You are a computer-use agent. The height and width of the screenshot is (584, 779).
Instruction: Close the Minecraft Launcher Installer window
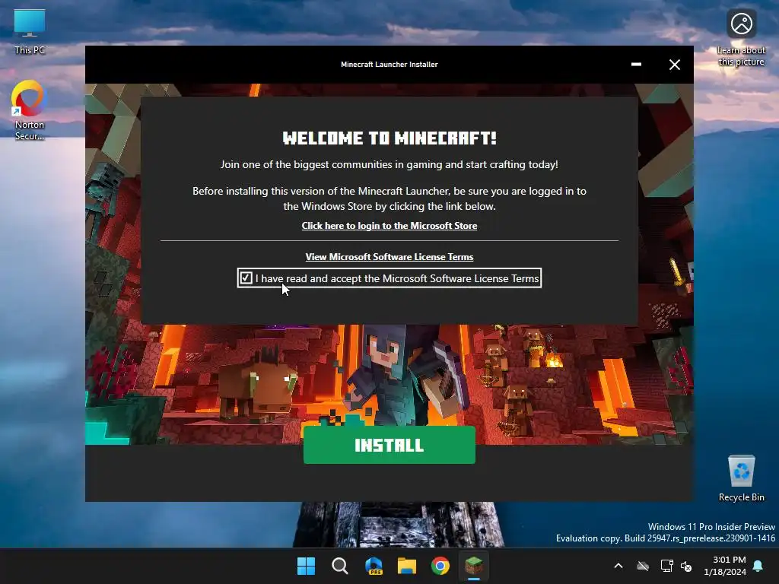(674, 65)
